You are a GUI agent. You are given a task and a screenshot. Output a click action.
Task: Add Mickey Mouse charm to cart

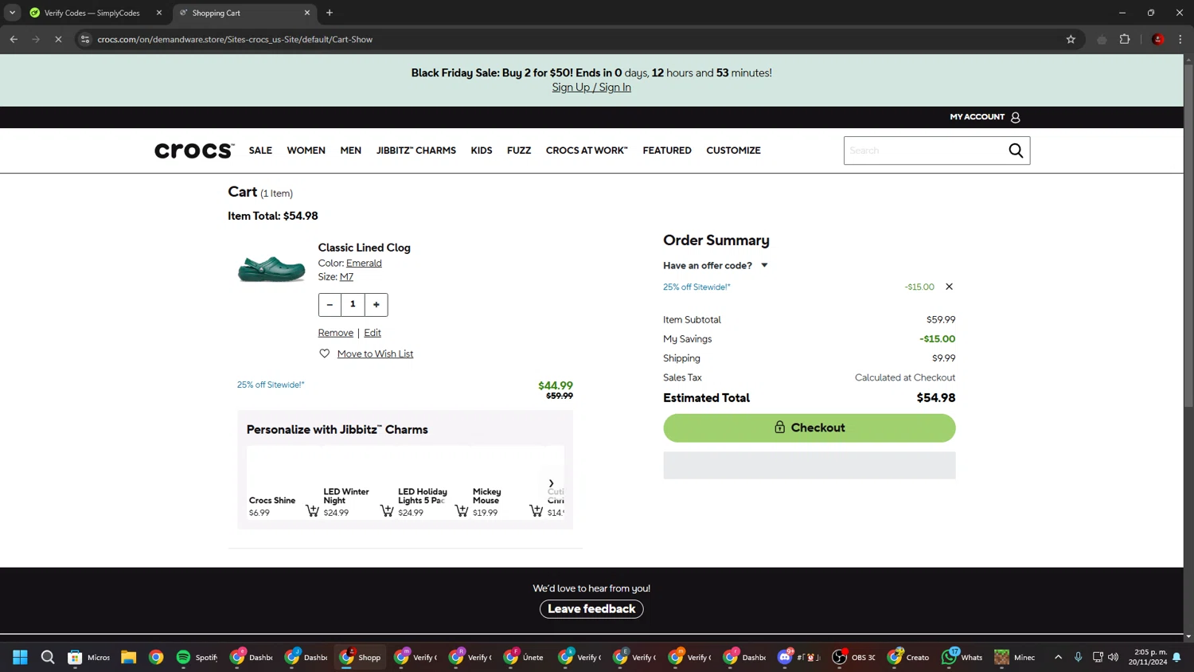536,510
